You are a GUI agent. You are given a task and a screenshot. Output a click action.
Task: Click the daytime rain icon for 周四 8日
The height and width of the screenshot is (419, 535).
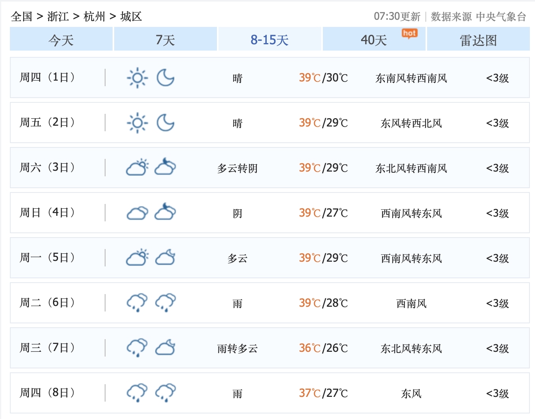(x=137, y=393)
